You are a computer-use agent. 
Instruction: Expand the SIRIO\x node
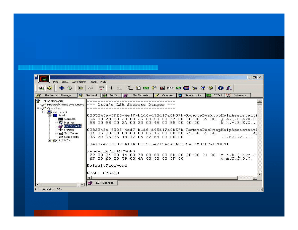[49, 141]
